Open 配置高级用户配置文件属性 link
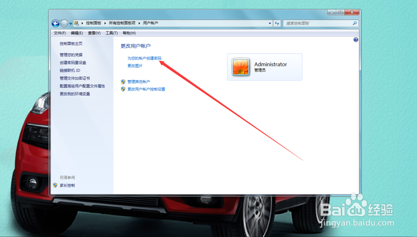This screenshot has width=417, height=237. coord(82,86)
